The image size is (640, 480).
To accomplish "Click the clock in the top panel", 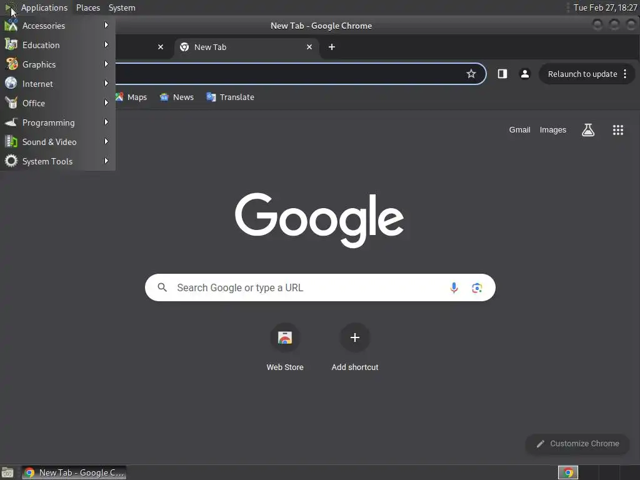I will point(605,7).
